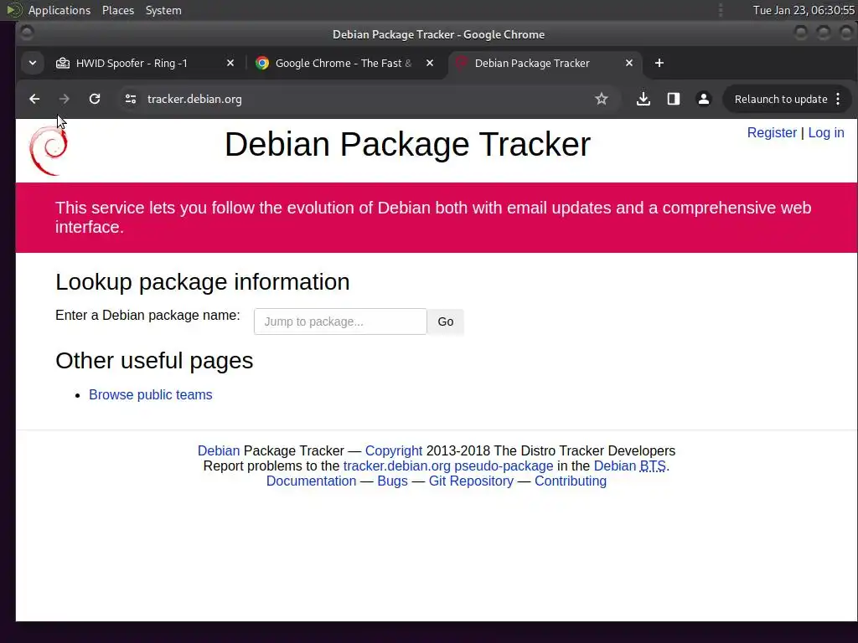Click the Applications menu launcher icon
The height and width of the screenshot is (643, 858).
pyautogui.click(x=13, y=10)
